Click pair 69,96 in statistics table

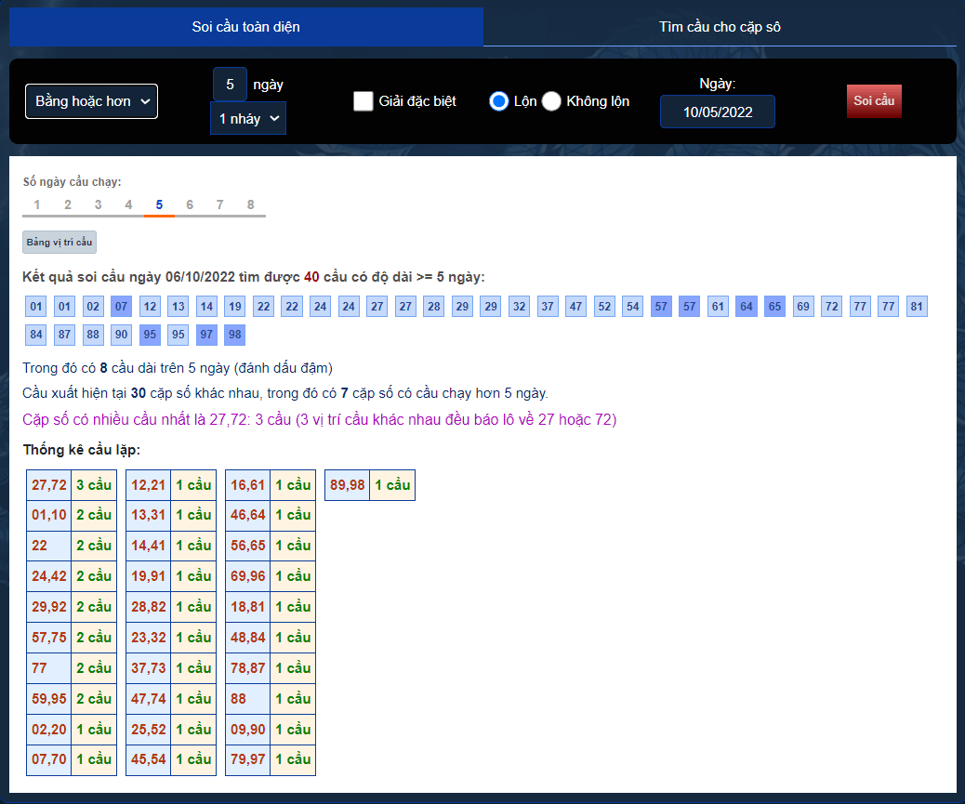pyautogui.click(x=248, y=576)
